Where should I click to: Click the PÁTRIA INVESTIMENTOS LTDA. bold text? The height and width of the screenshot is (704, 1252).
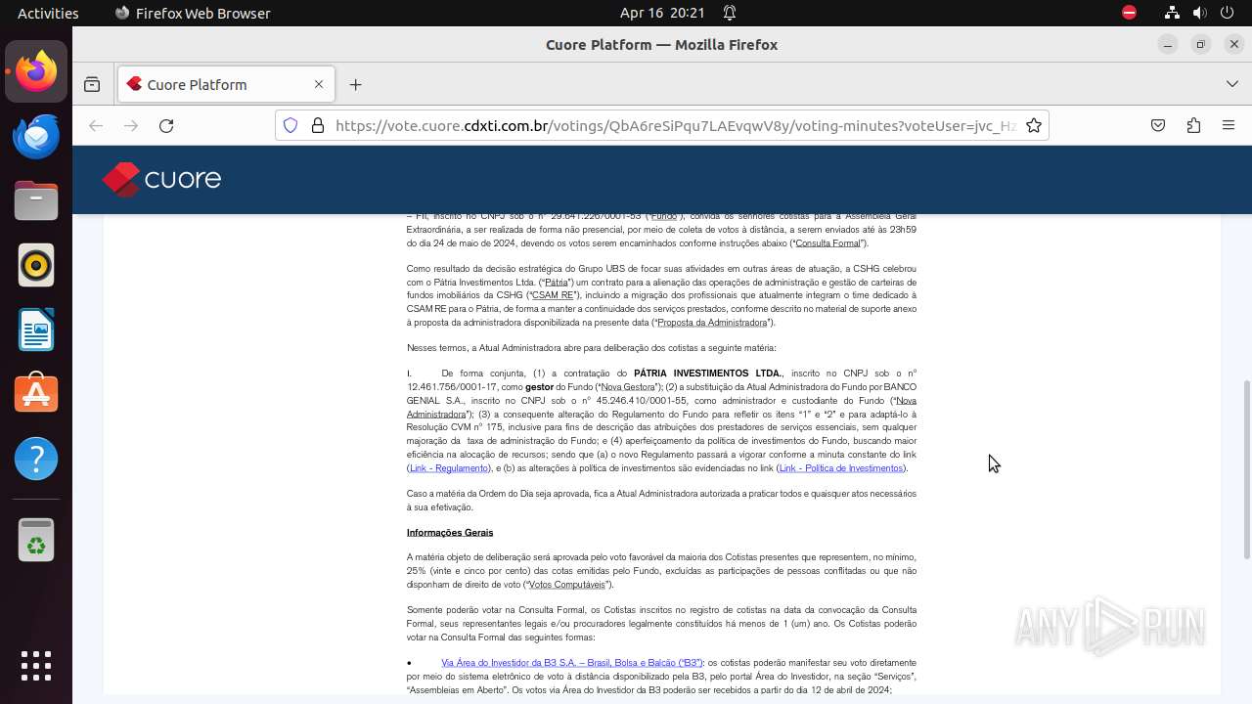click(x=708, y=374)
